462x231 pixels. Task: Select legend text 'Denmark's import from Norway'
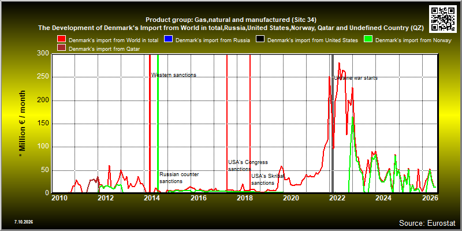pos(413,40)
